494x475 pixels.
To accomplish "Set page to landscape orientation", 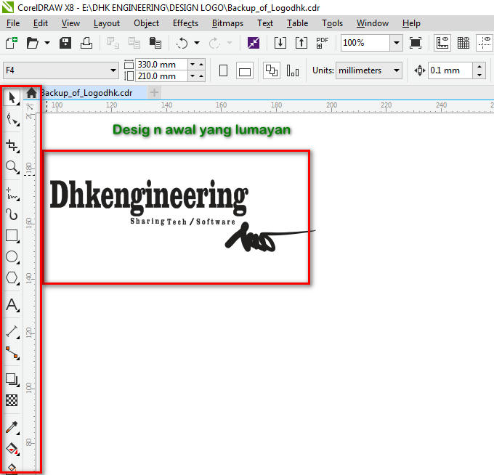I will pyautogui.click(x=245, y=70).
